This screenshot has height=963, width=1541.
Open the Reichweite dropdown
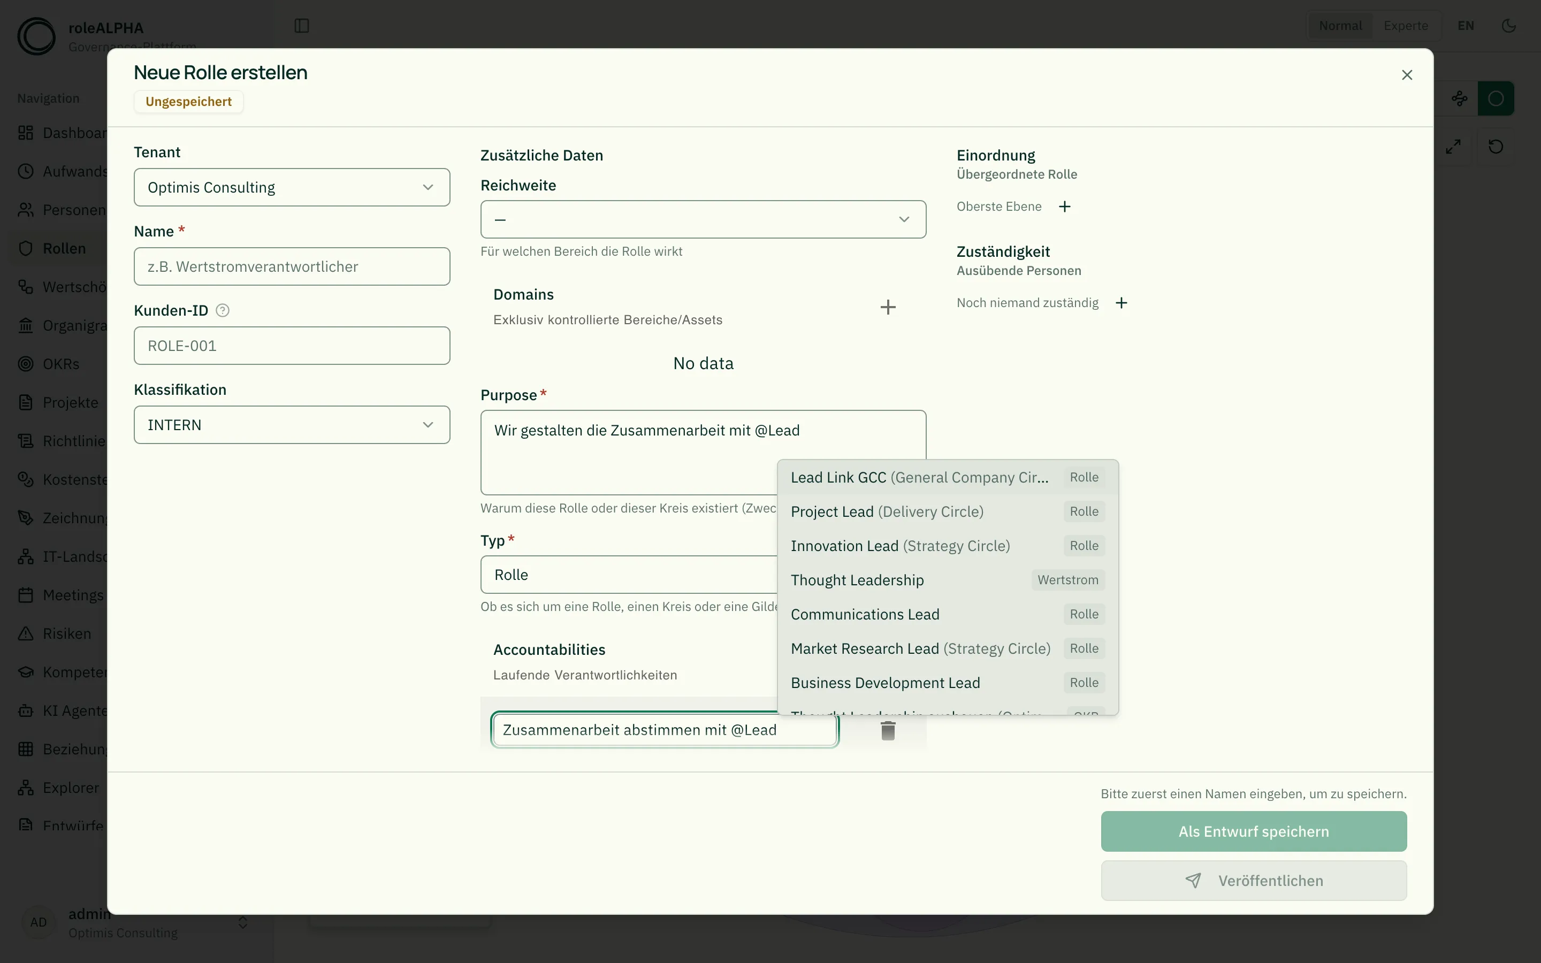pyautogui.click(x=703, y=219)
